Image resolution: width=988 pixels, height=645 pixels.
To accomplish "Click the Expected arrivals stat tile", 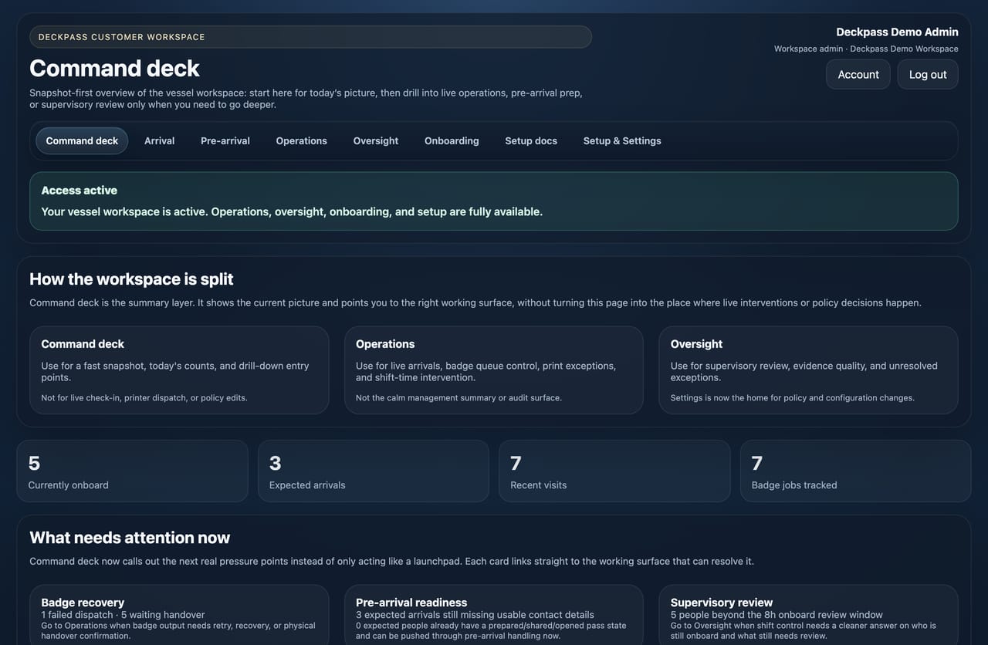I will point(374,471).
